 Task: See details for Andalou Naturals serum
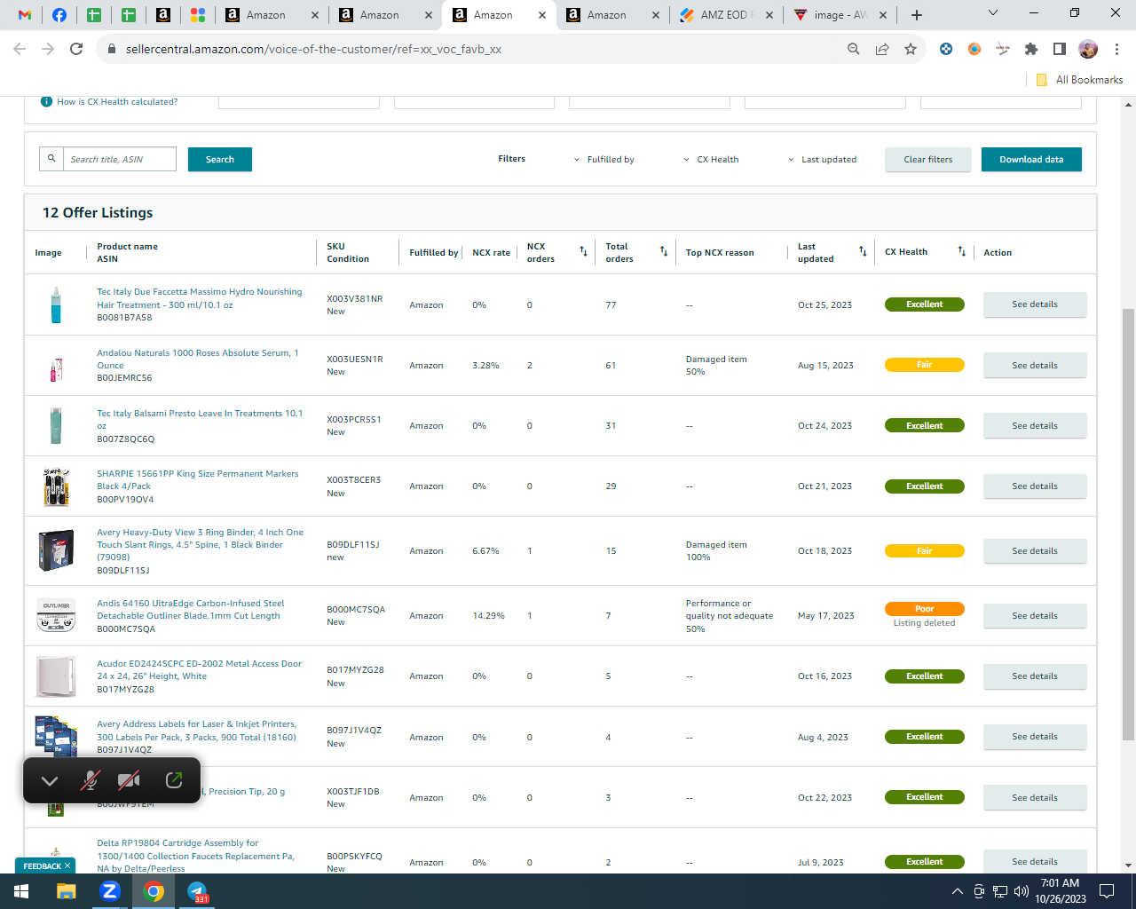(1035, 366)
